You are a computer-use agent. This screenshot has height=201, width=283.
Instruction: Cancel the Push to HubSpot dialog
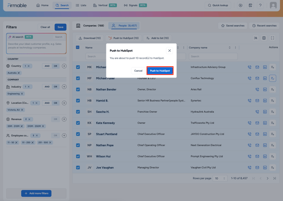(x=138, y=70)
